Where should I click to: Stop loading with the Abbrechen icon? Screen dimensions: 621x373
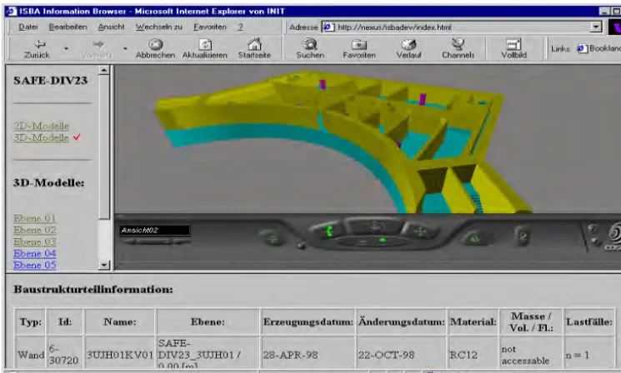[x=155, y=44]
